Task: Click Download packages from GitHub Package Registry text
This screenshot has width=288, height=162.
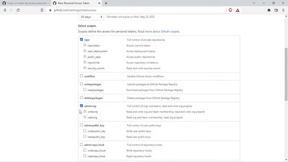Action: [x=154, y=90]
